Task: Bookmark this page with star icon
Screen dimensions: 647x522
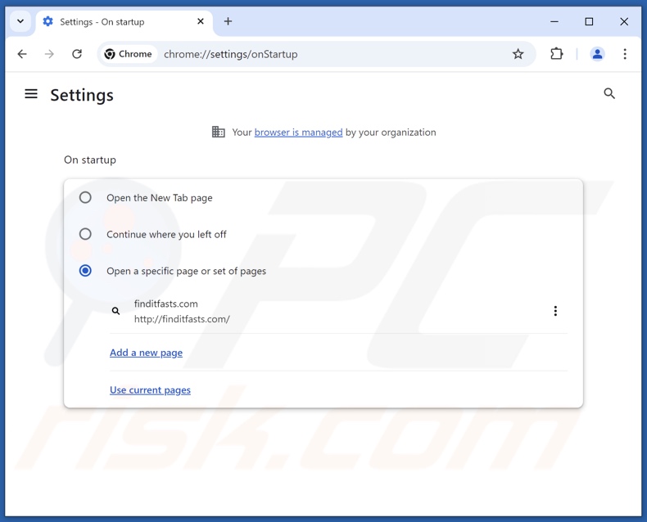Action: pyautogui.click(x=518, y=54)
